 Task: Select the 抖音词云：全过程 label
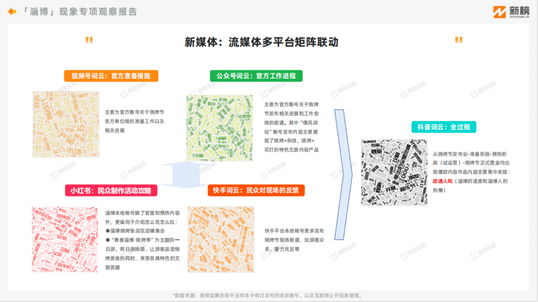tap(444, 127)
